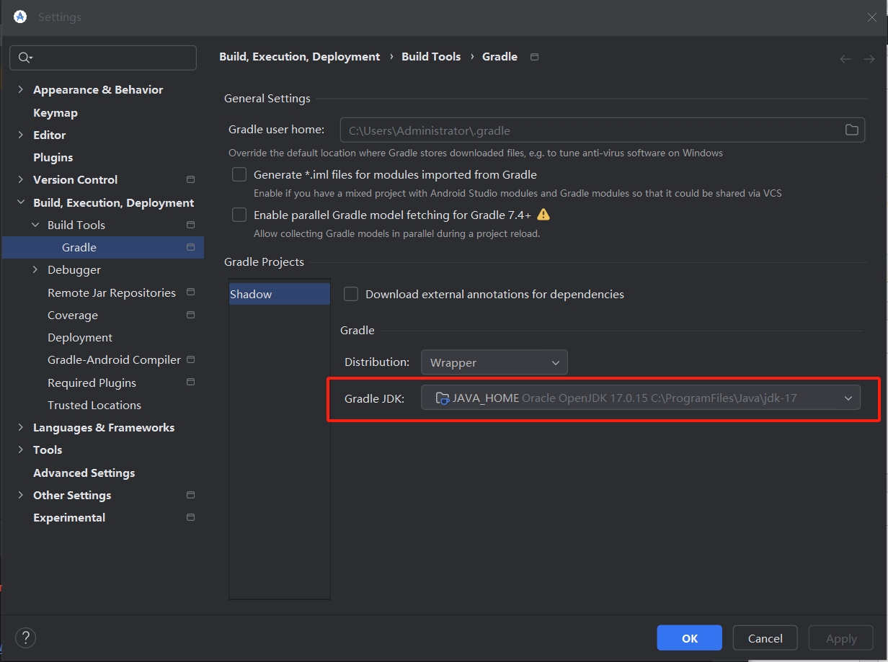Check Download external annotations for dependencies
The width and height of the screenshot is (888, 662).
click(x=351, y=294)
